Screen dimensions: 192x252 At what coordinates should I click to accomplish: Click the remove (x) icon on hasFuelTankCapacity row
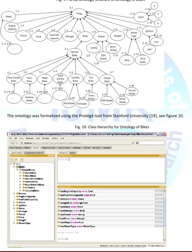coord(159,195)
